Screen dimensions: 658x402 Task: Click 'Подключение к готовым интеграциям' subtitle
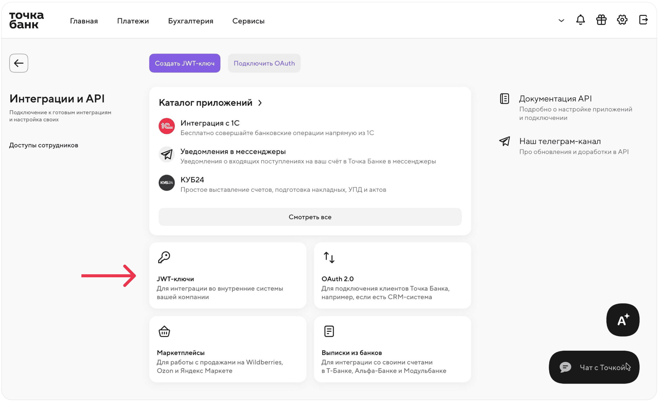tap(60, 112)
